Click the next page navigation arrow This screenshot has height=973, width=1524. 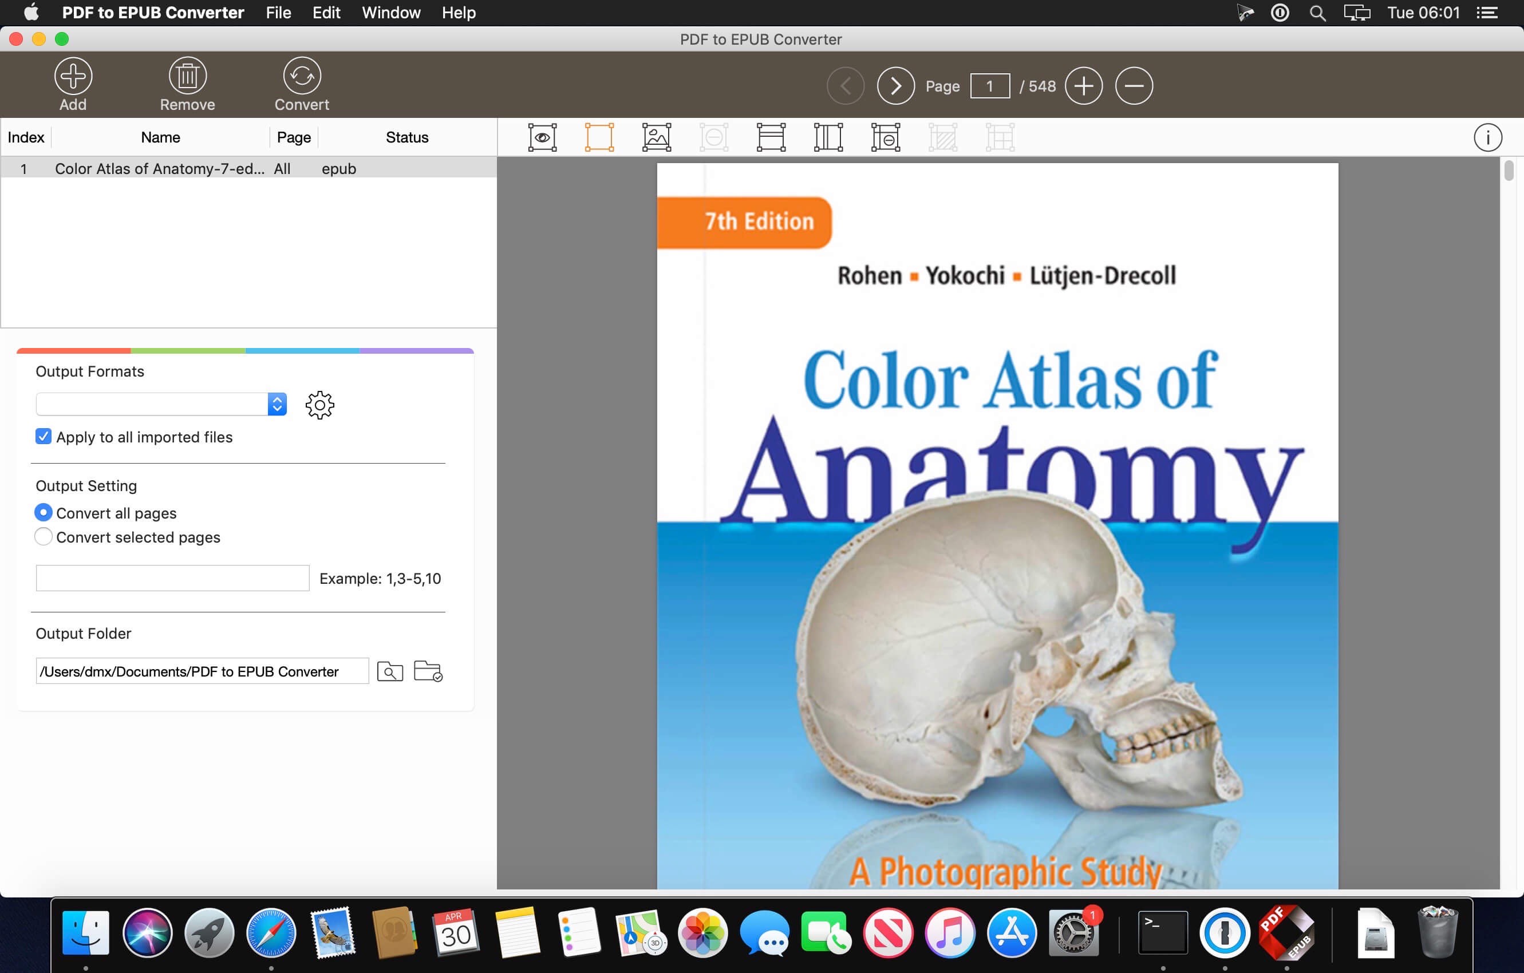[x=897, y=85]
